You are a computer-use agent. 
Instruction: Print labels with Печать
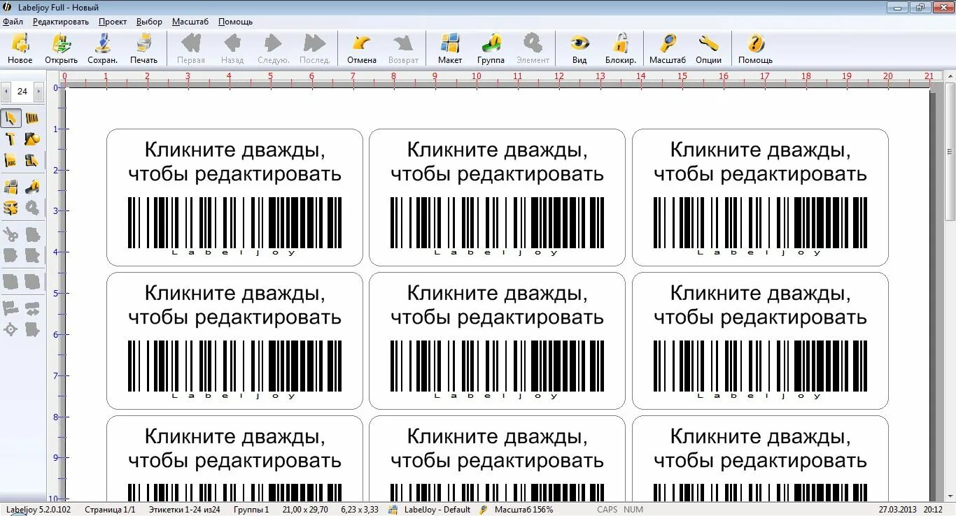(144, 49)
